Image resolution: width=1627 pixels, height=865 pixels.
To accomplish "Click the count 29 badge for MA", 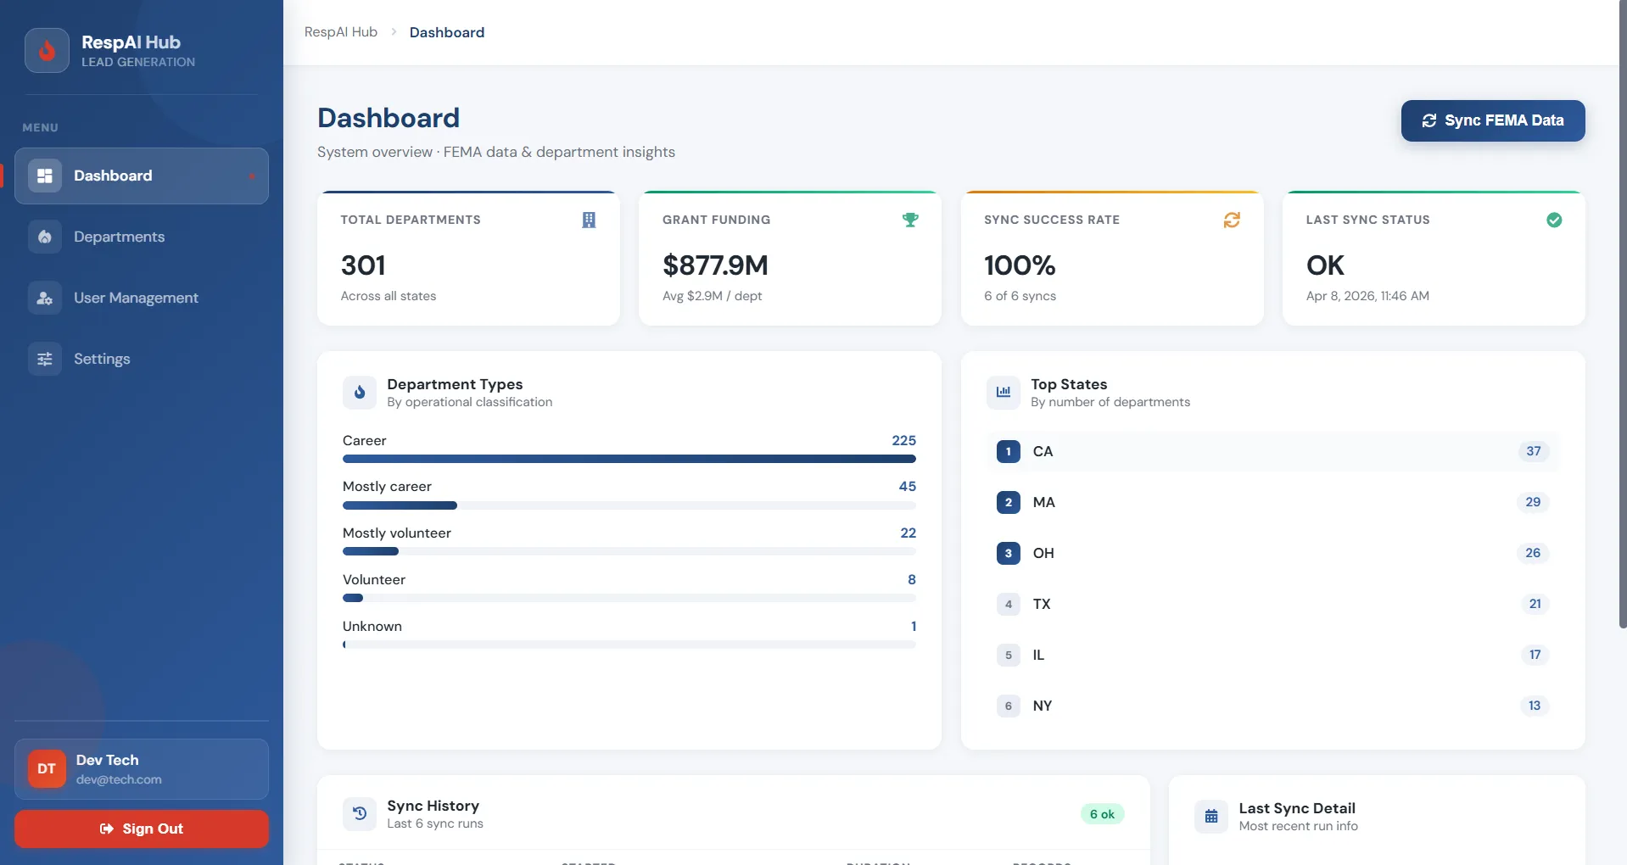I will [1533, 502].
